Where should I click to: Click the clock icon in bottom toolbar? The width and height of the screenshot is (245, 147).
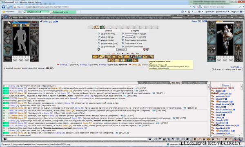[183, 139]
